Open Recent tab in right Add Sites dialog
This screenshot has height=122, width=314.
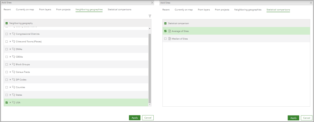166,10
